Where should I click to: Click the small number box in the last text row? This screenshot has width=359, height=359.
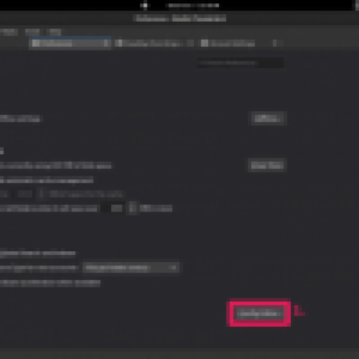[x=113, y=208]
